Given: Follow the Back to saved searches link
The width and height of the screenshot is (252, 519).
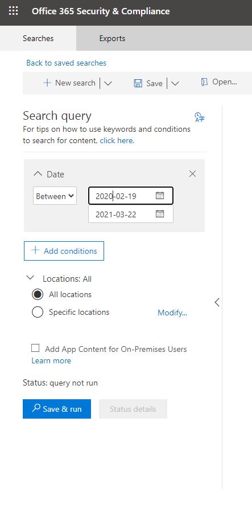Looking at the screenshot, I should click(67, 63).
